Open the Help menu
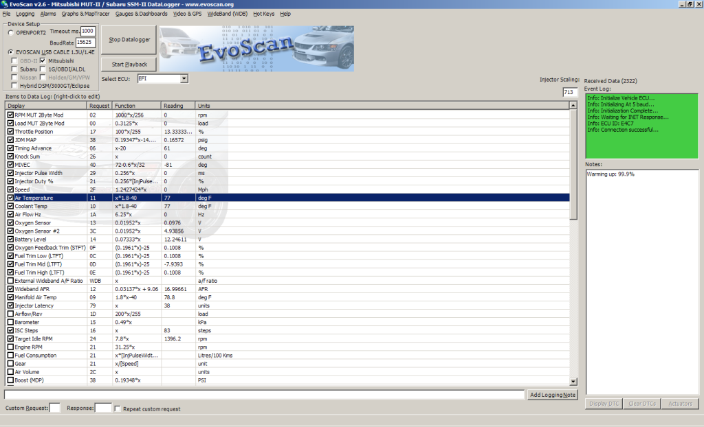Screen dimensions: 704x427 tap(285, 14)
